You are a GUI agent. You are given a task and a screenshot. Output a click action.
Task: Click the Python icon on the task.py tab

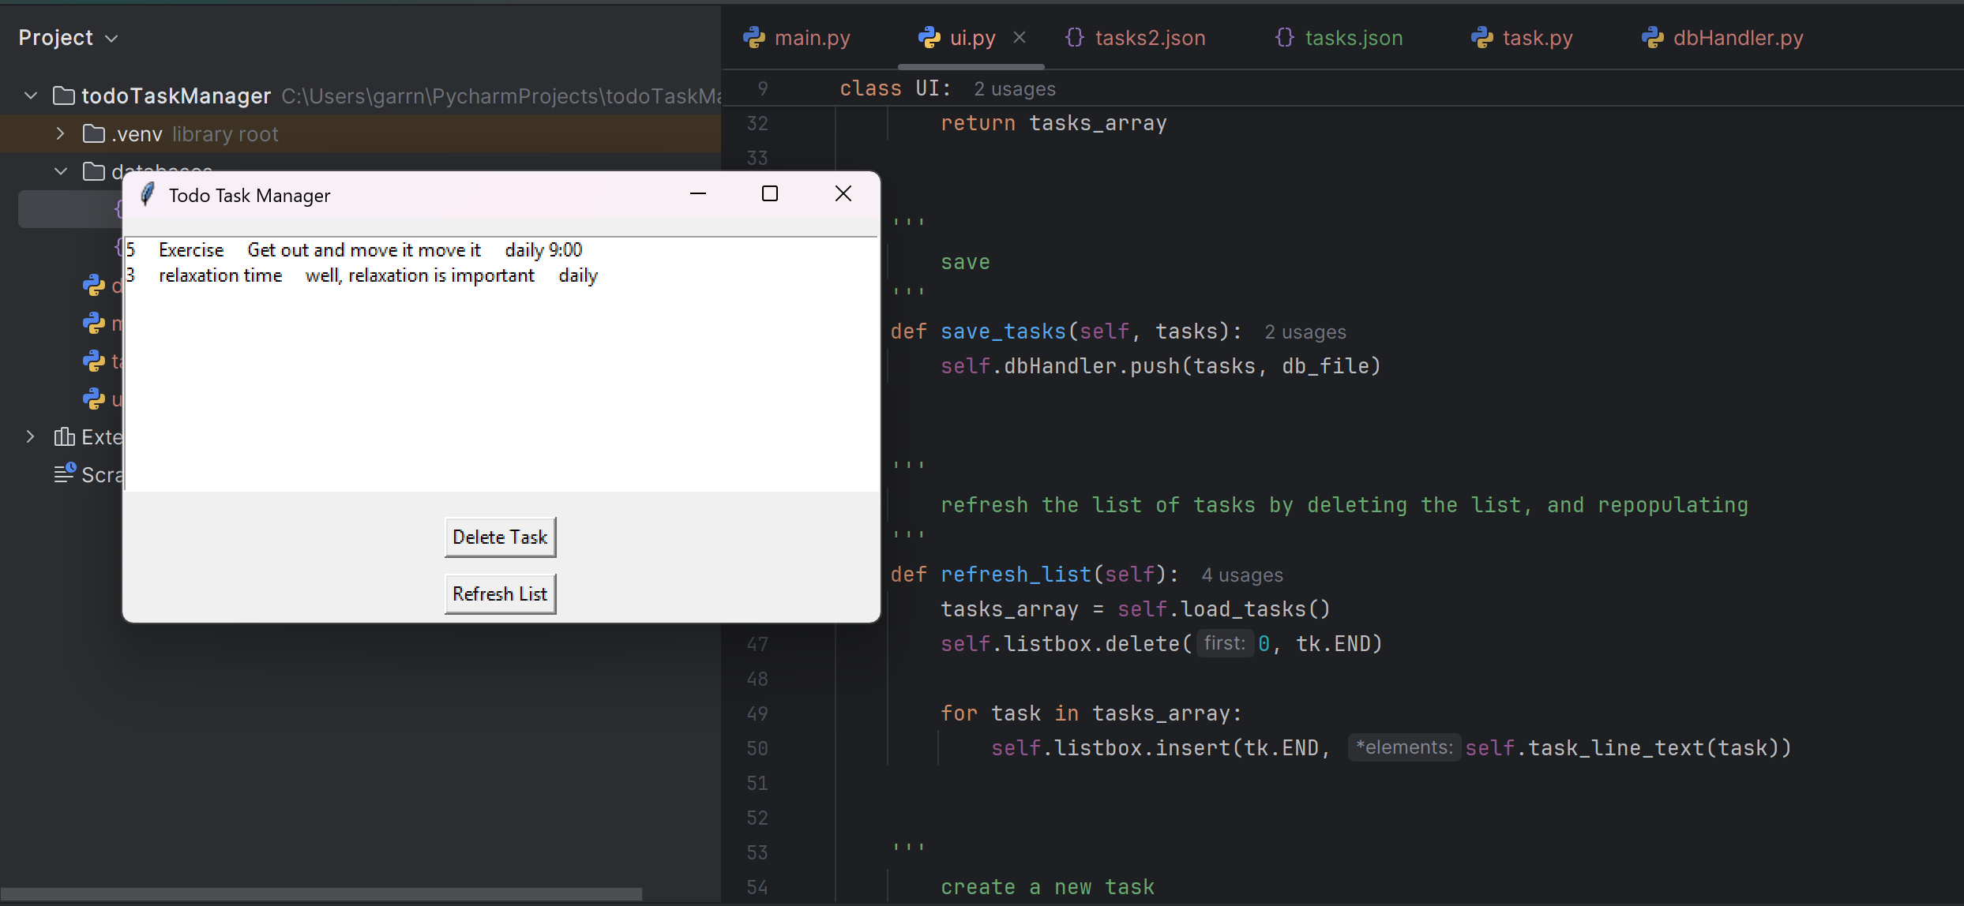1484,37
